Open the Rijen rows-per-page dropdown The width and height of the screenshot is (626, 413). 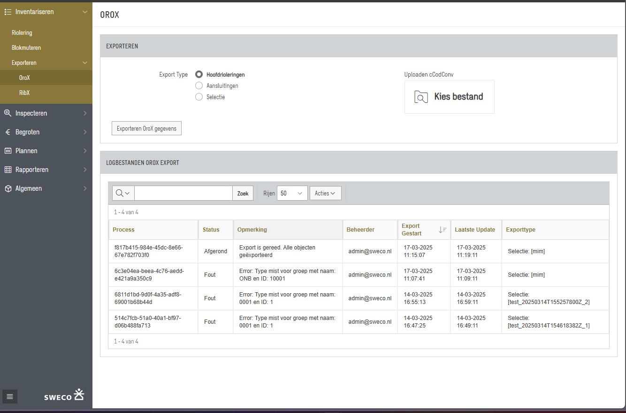(x=292, y=193)
